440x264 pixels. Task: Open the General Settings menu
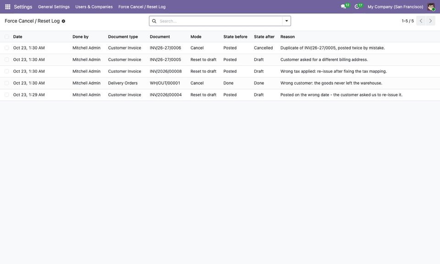point(54,7)
